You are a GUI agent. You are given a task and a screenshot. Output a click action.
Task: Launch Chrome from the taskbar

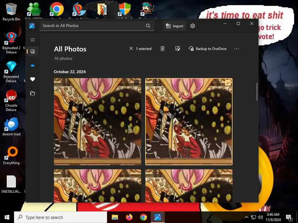pos(143,217)
